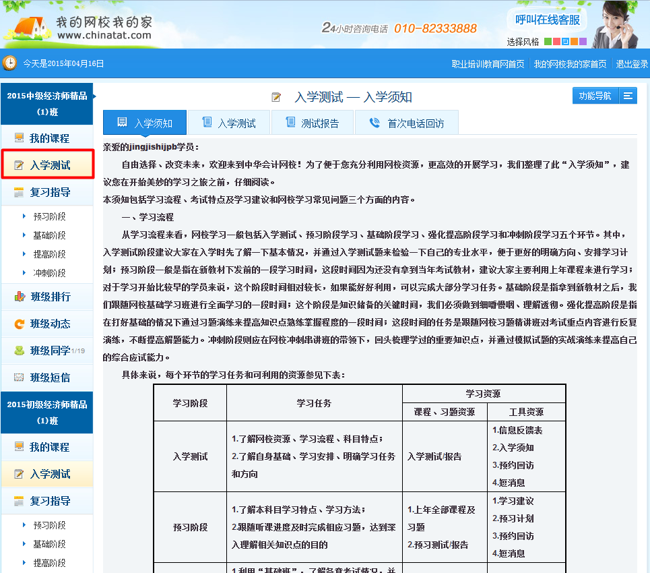Viewport: 650px width, 573px height.
Task: Click the 退出登录 link
Action: (631, 64)
